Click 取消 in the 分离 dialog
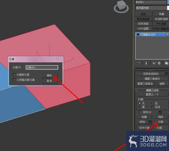Viewport: 169px width, 151px height. 50,81
